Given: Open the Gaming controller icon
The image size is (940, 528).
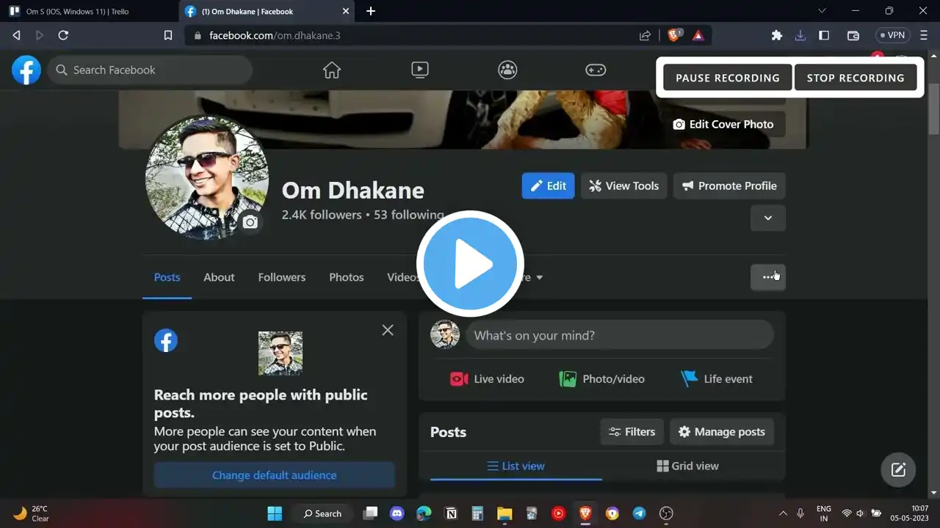Looking at the screenshot, I should click(595, 70).
